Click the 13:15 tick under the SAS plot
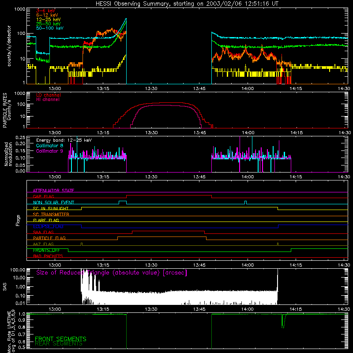Image resolution: width=353 pixels, height=353 pixels. coord(103,309)
